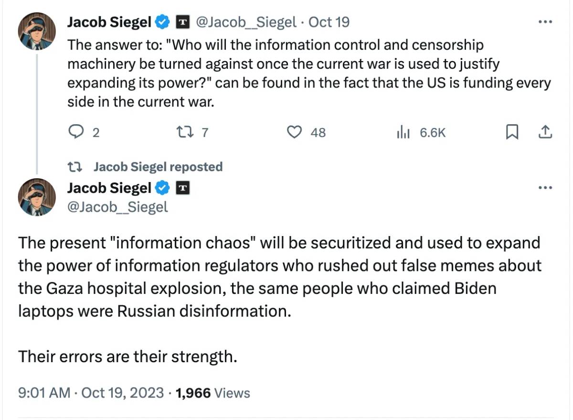The height and width of the screenshot is (420, 573).
Task: Click the T affiliation badge on the second tweet
Action: coord(183,188)
